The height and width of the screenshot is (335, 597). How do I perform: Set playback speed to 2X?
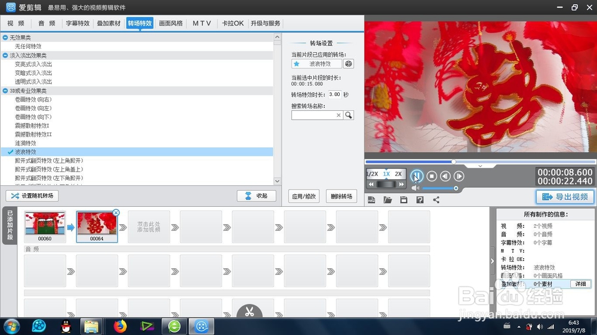[x=398, y=174]
